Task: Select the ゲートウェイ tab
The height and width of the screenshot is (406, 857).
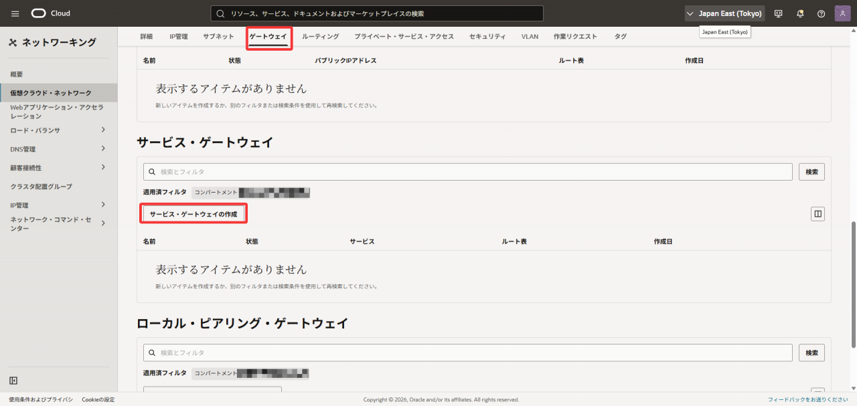Action: pyautogui.click(x=268, y=37)
